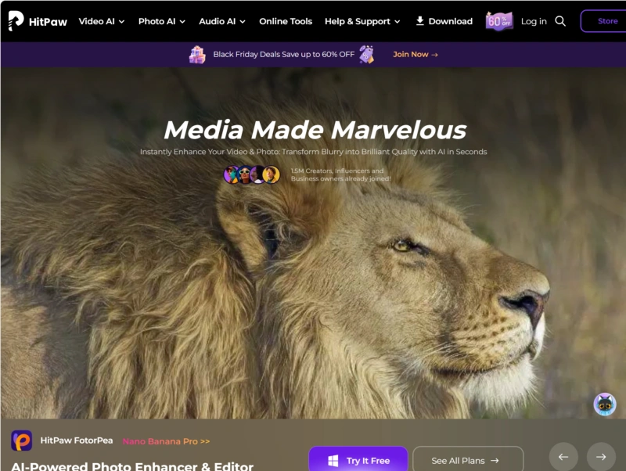Expand the Photo AI dropdown menu
Image resolution: width=626 pixels, height=471 pixels.
coord(162,21)
